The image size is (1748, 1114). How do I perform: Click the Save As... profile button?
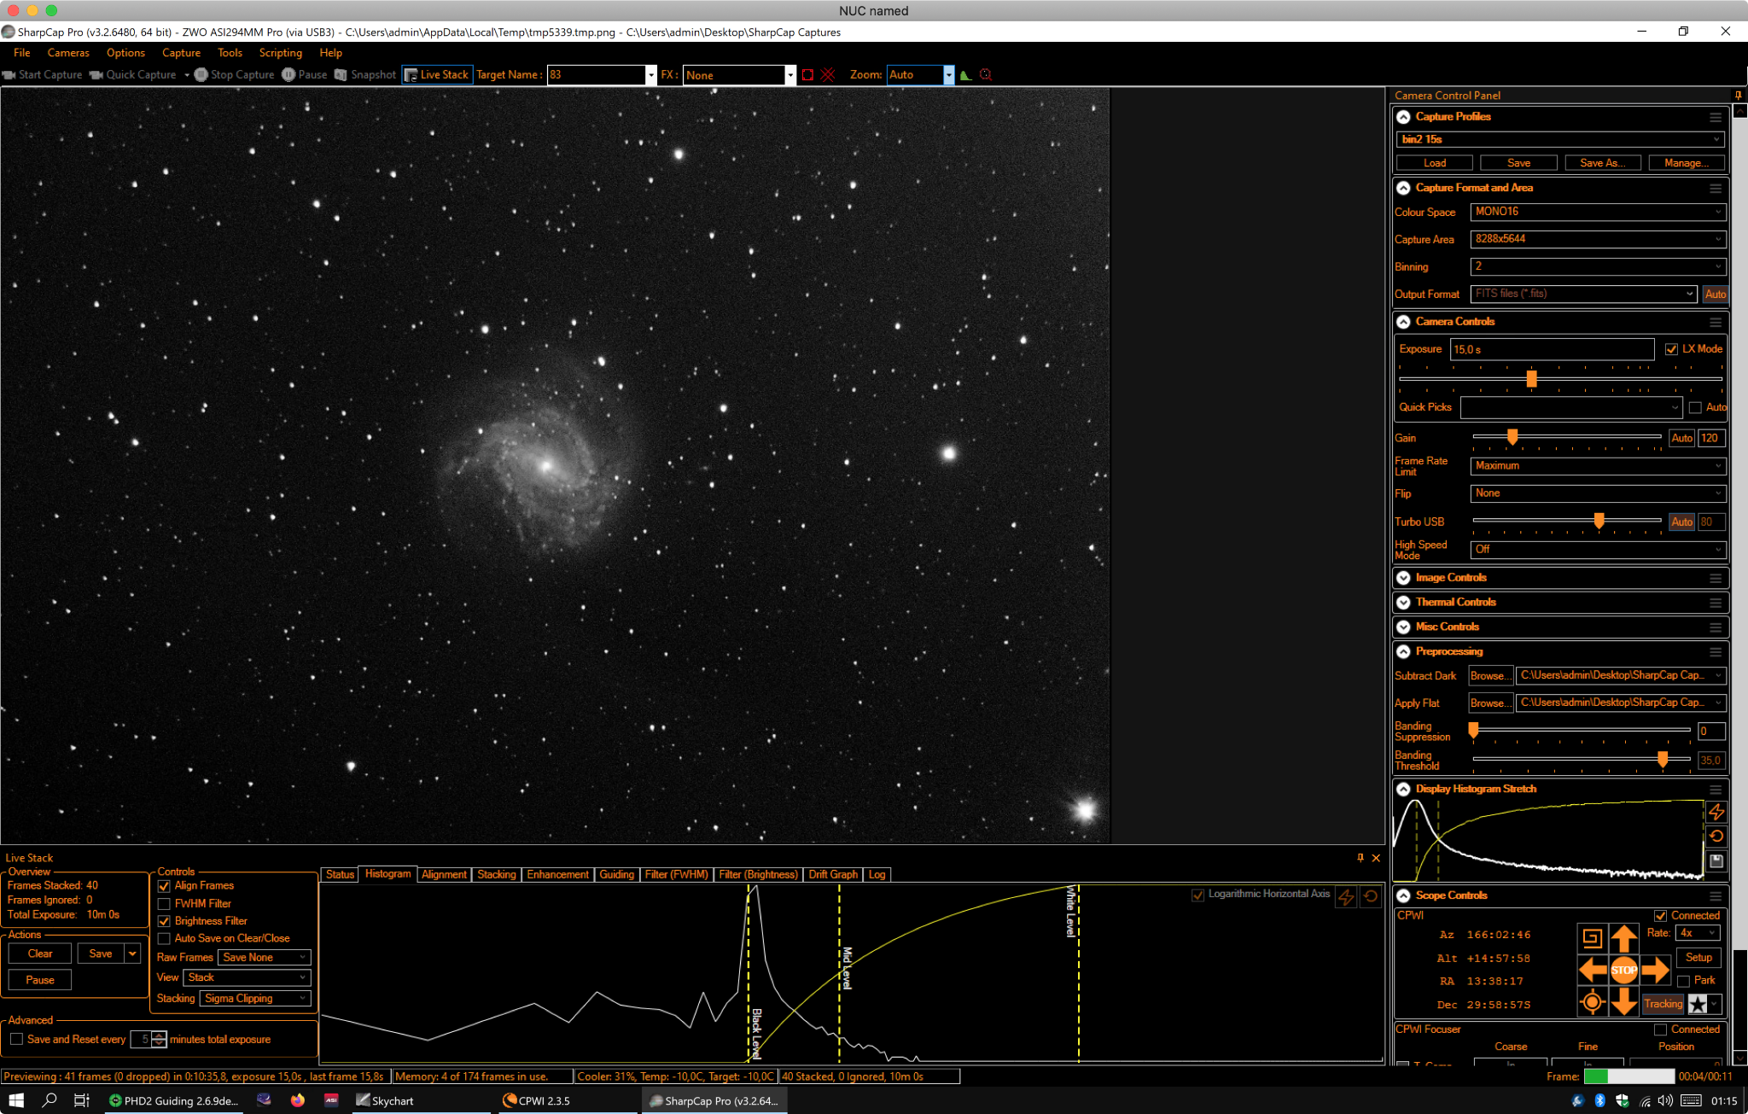point(1602,163)
